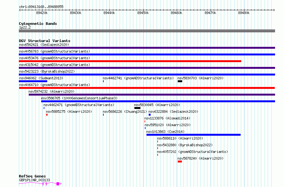
Task: Click the purple nsv4315042 variant bar
Action: pos(147,68)
